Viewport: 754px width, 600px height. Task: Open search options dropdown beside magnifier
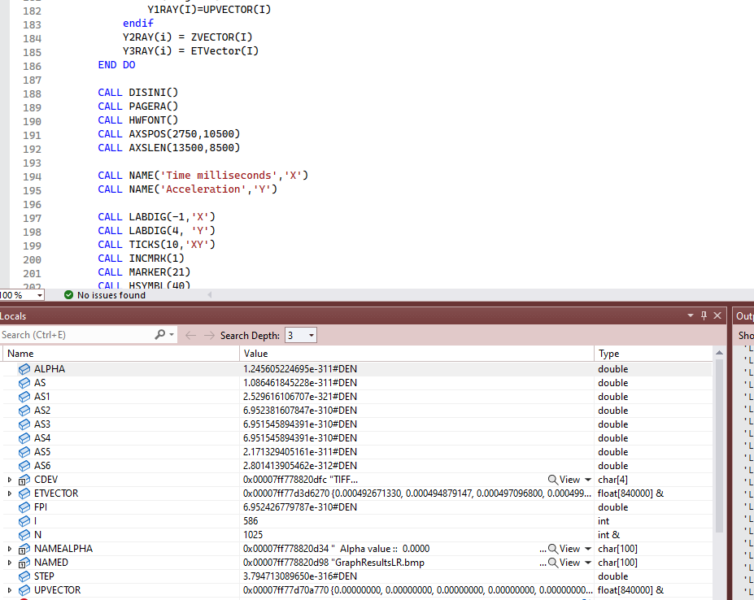point(172,335)
